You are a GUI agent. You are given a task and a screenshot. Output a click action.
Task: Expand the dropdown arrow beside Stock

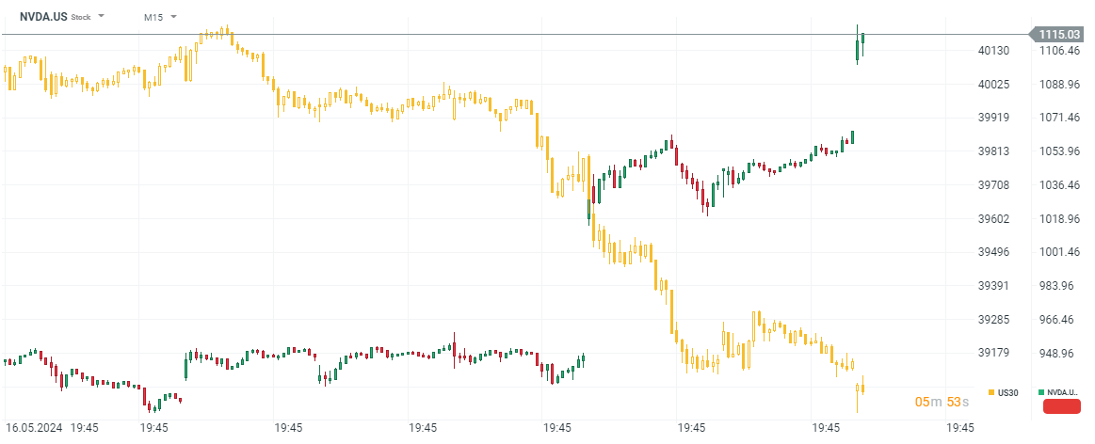[102, 17]
